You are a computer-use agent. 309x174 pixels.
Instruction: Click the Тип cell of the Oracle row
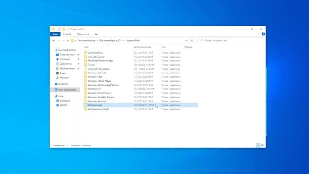(170, 65)
